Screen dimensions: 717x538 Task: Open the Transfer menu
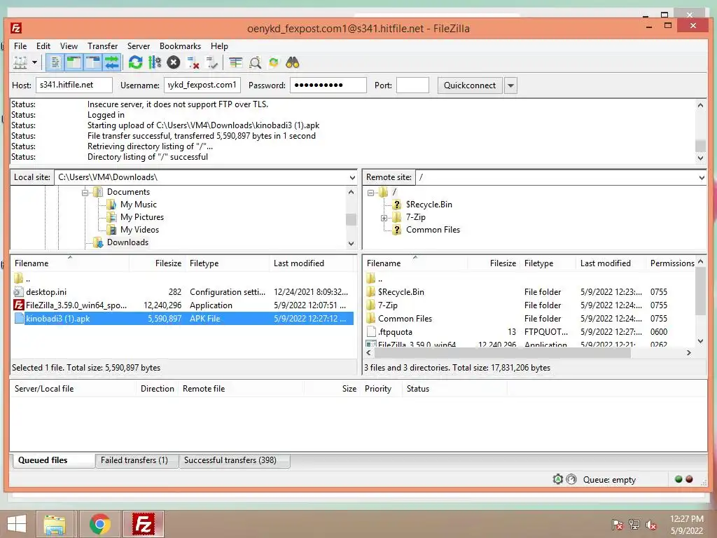102,46
